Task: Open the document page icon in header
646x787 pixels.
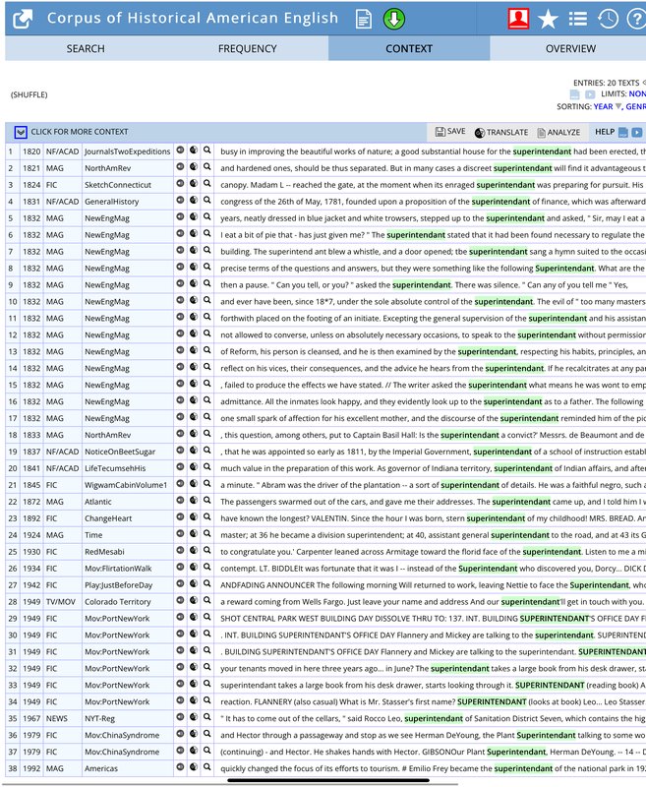Action: click(x=364, y=19)
